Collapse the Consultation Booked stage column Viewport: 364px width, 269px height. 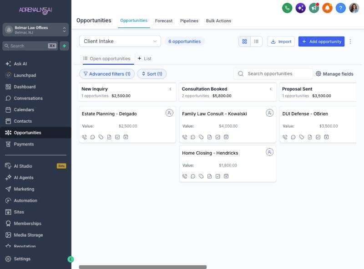pyautogui.click(x=270, y=89)
